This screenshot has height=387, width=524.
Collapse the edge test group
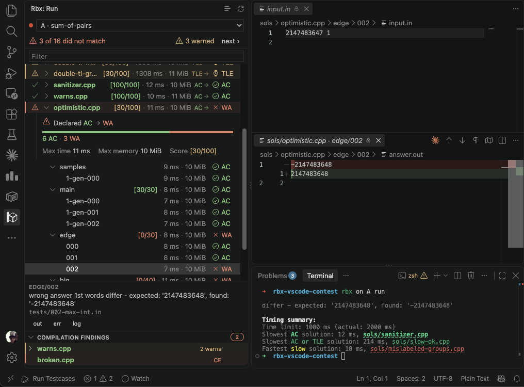(53, 235)
